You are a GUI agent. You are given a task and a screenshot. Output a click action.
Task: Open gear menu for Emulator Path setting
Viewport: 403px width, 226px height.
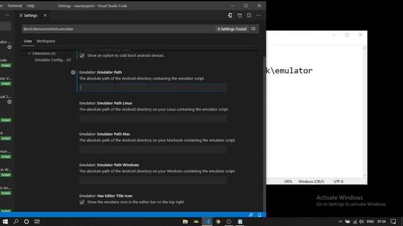73,73
